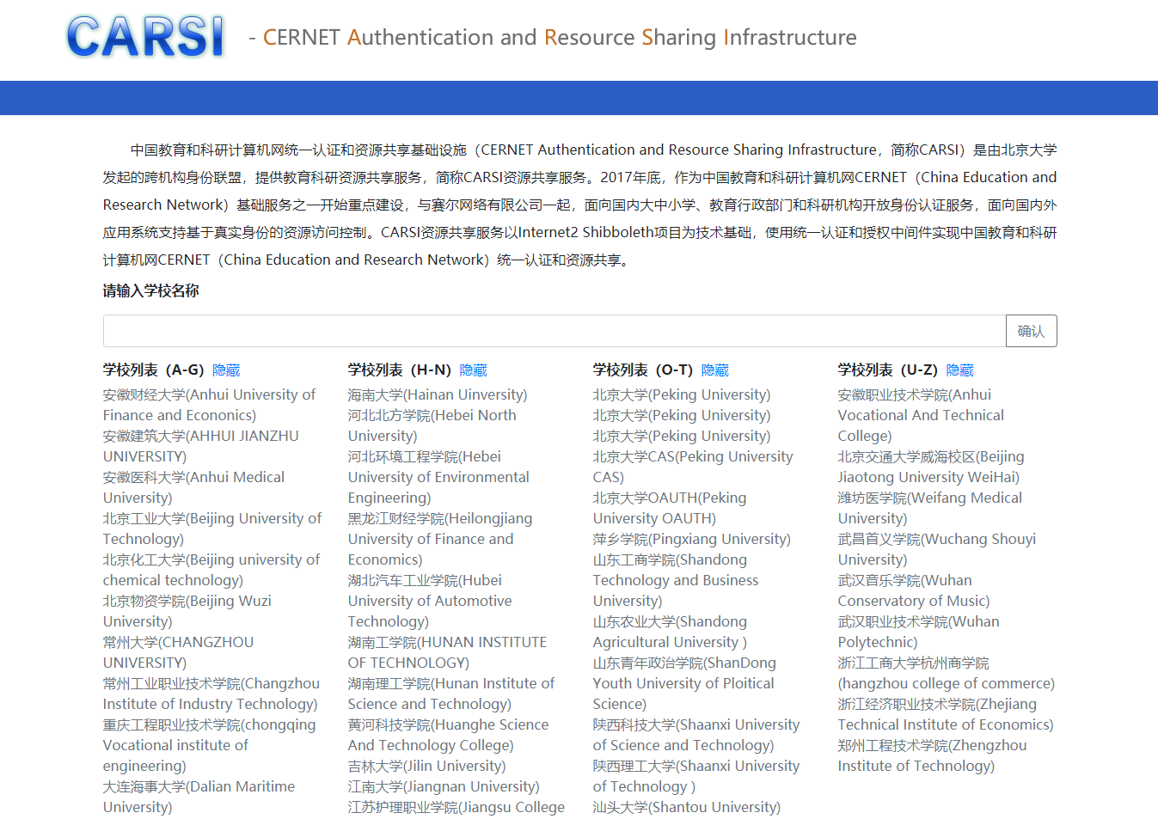Open Pingxiang University link

click(x=691, y=539)
